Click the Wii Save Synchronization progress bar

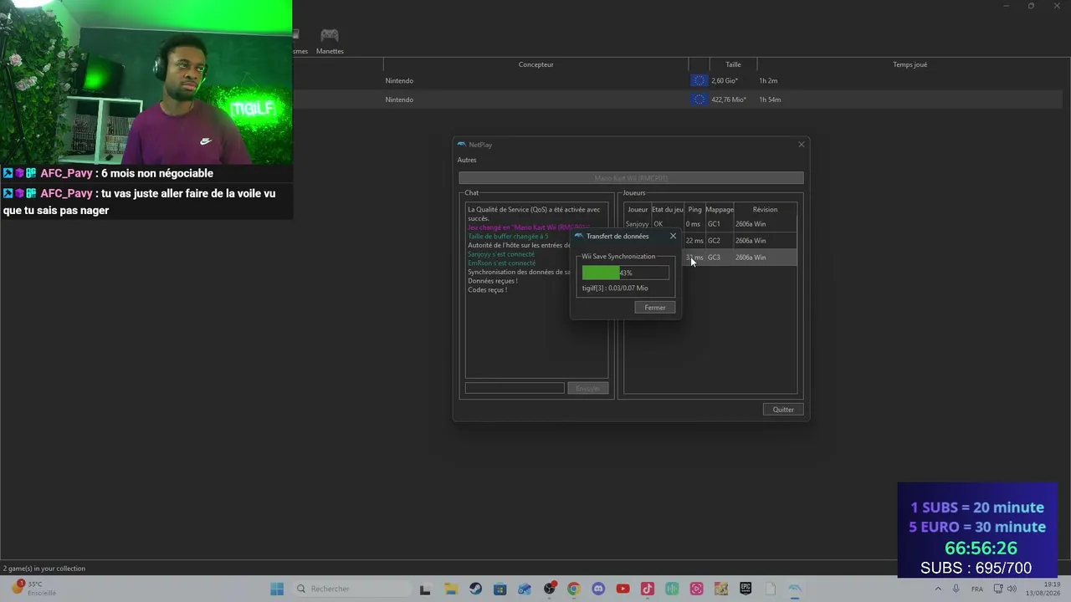(625, 273)
